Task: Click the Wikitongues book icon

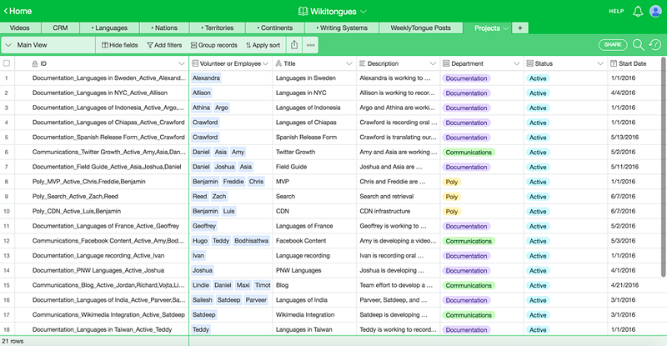Action: coord(303,12)
